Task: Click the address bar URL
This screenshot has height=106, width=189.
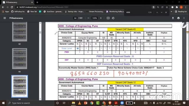Action: pyautogui.click(x=44, y=7)
